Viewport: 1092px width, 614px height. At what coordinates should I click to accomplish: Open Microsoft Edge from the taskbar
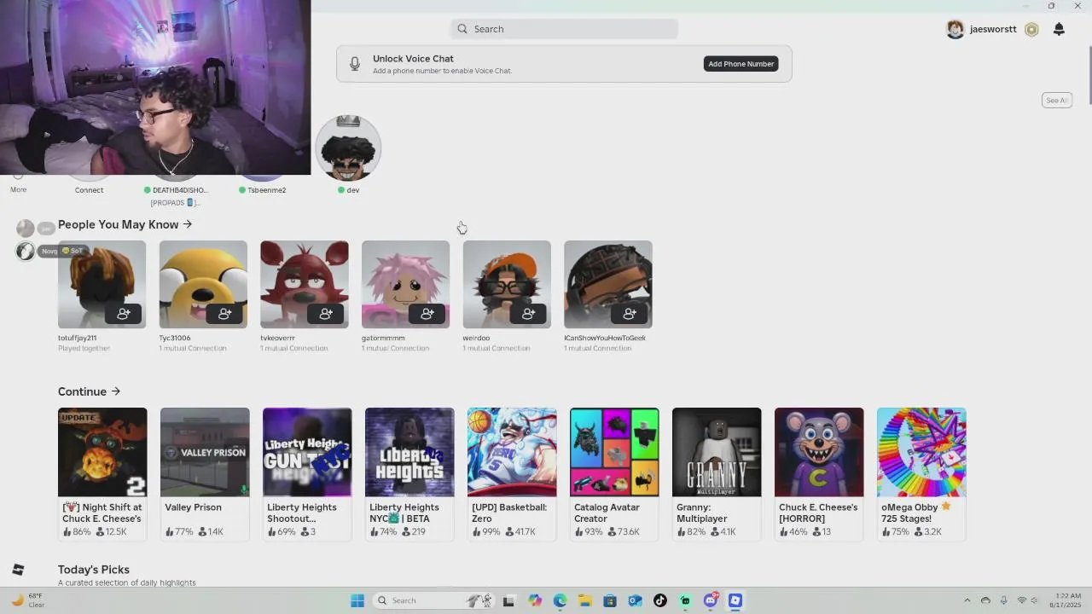pyautogui.click(x=560, y=600)
